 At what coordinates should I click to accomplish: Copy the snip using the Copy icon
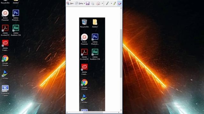click(93, 3)
